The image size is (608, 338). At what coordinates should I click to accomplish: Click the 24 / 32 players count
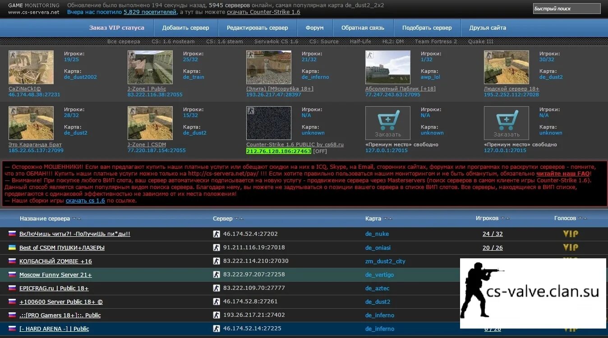click(x=493, y=234)
